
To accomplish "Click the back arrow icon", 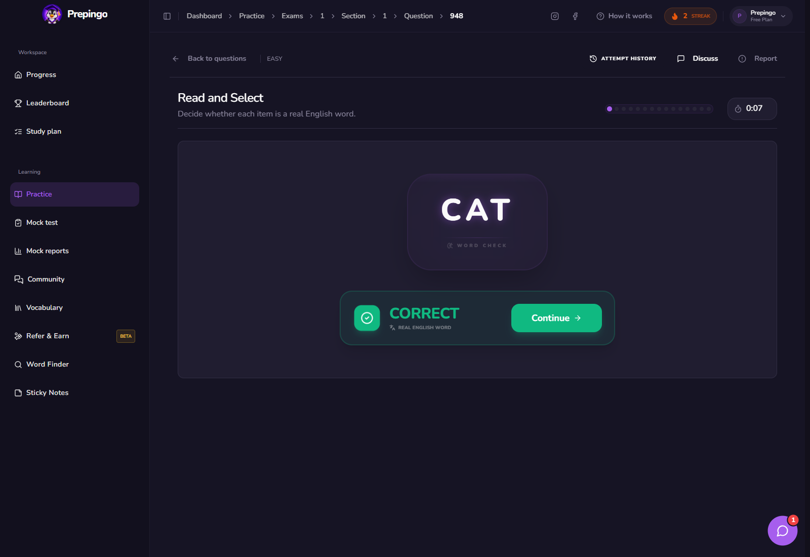I will tap(176, 59).
